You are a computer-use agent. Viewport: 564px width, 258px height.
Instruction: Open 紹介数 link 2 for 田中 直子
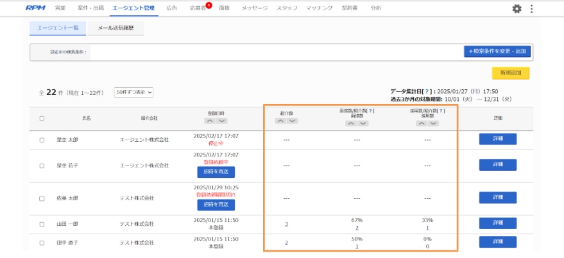click(286, 243)
